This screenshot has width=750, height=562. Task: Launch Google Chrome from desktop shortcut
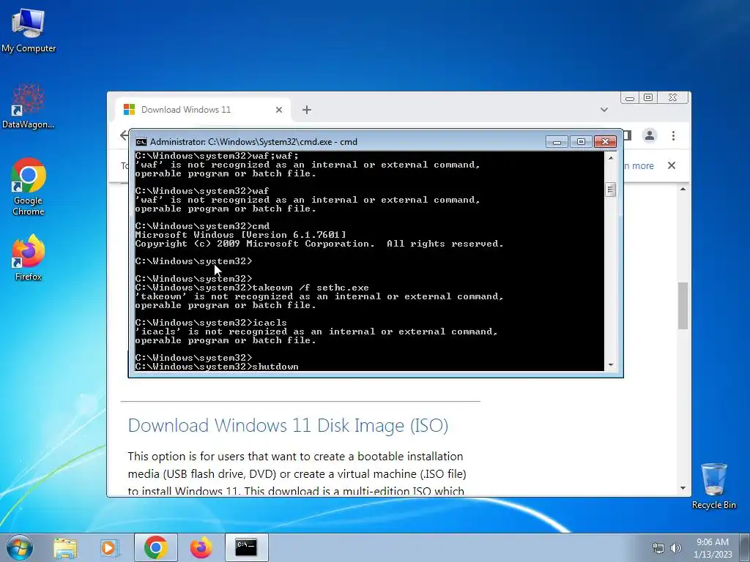pyautogui.click(x=29, y=187)
